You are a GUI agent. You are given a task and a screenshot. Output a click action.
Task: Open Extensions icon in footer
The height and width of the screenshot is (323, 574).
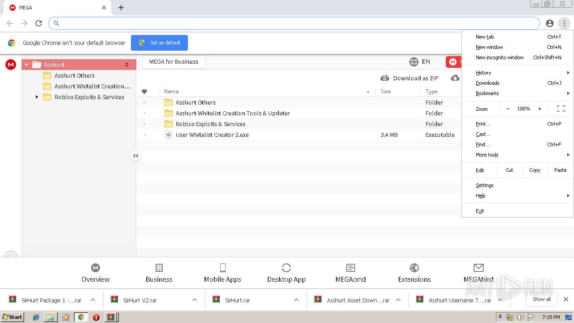click(x=414, y=268)
